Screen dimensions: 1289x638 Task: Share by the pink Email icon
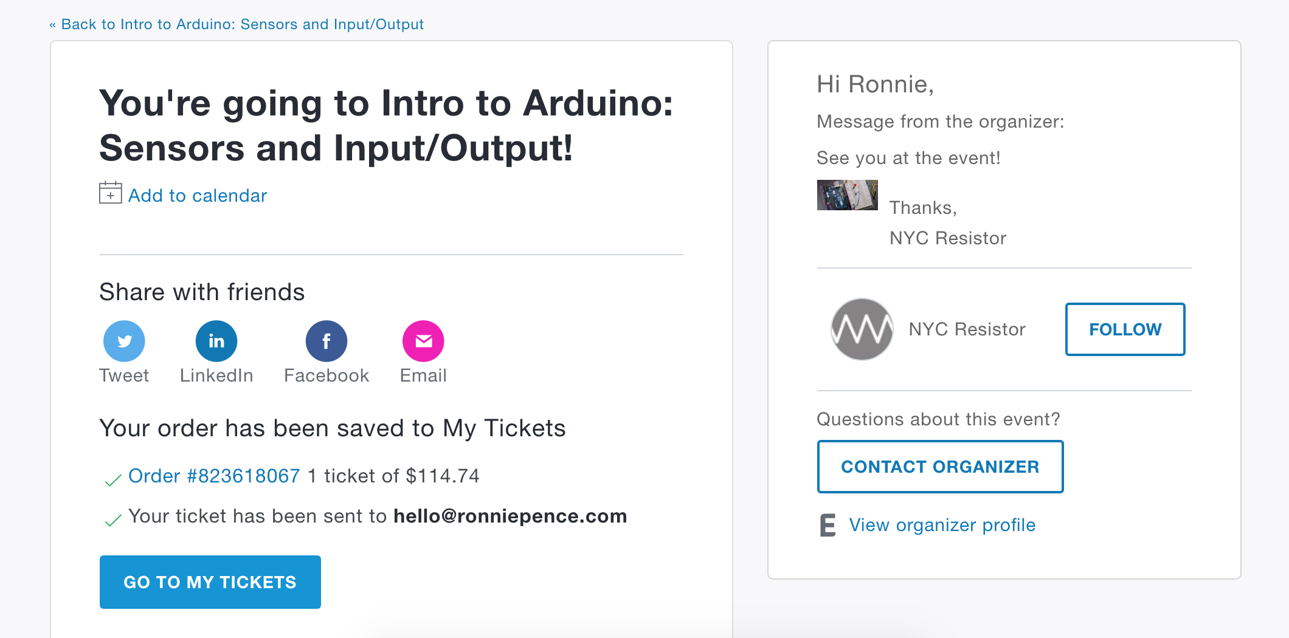[x=423, y=341]
